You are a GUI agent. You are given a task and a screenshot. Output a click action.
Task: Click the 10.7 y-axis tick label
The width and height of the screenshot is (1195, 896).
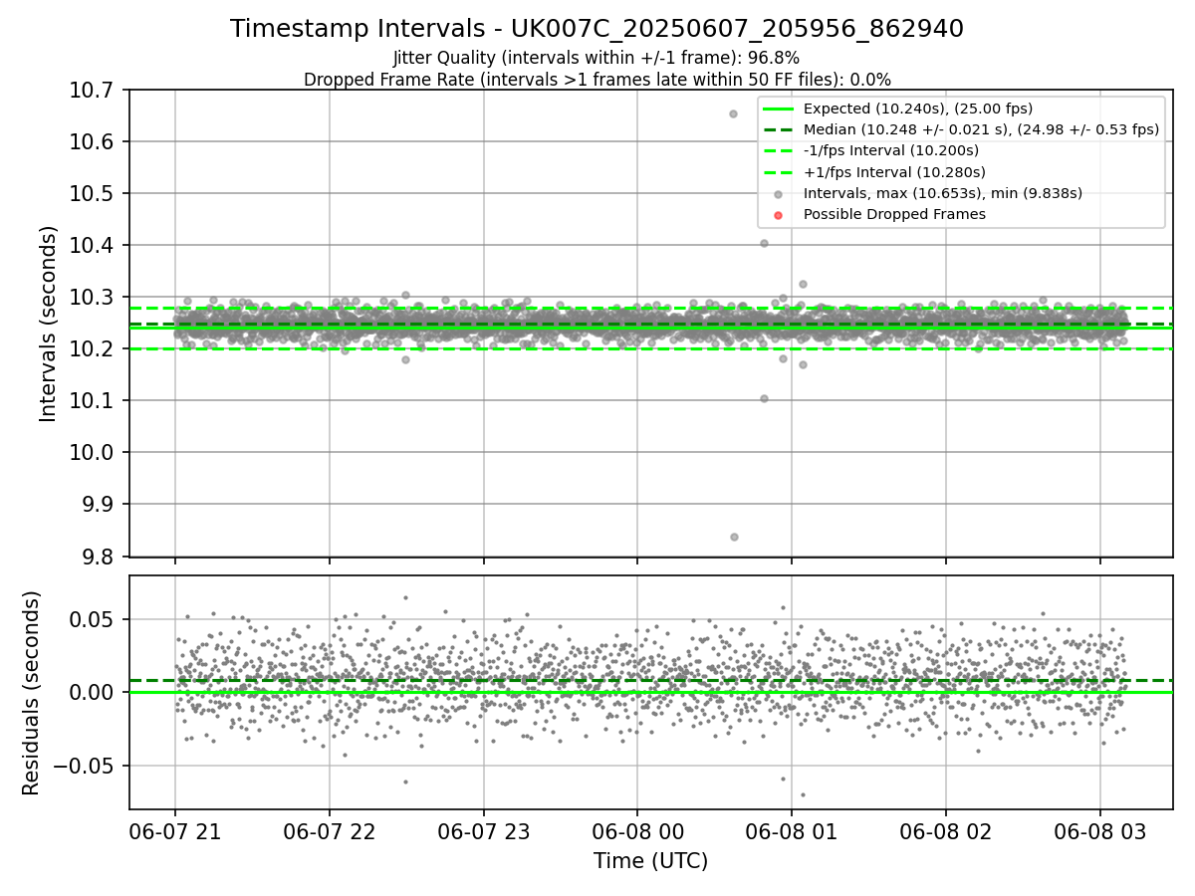92,91
